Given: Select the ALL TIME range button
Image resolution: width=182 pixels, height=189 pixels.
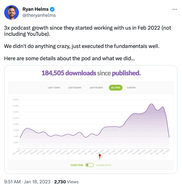Looking at the screenshot, I should click(x=116, y=87).
